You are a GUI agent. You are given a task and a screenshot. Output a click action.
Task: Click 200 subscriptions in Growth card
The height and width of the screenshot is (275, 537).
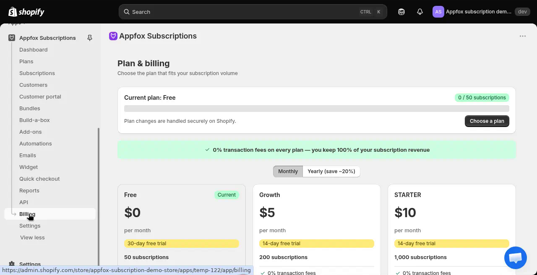(x=284, y=257)
